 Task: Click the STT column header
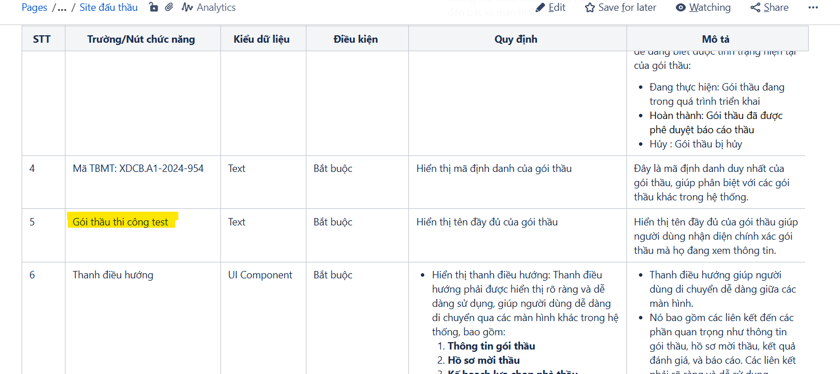click(42, 39)
